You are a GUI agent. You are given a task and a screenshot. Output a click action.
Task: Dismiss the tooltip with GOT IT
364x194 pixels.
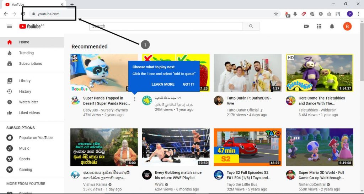pyautogui.click(x=188, y=84)
